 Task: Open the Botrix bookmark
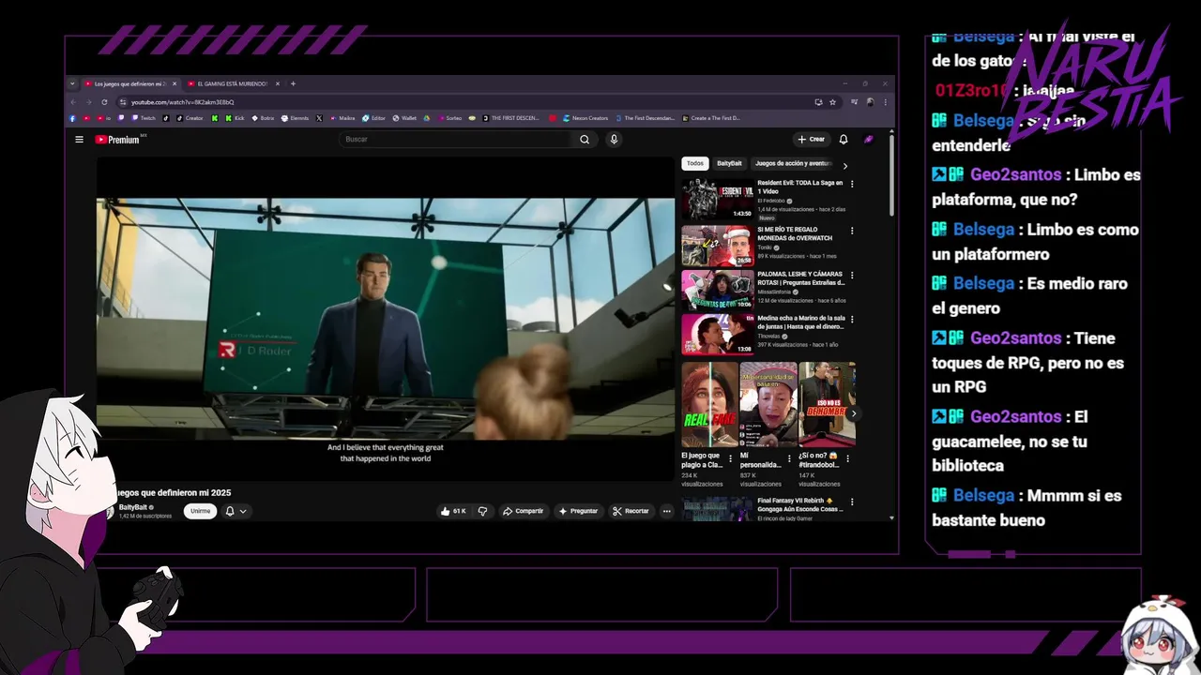click(x=263, y=118)
